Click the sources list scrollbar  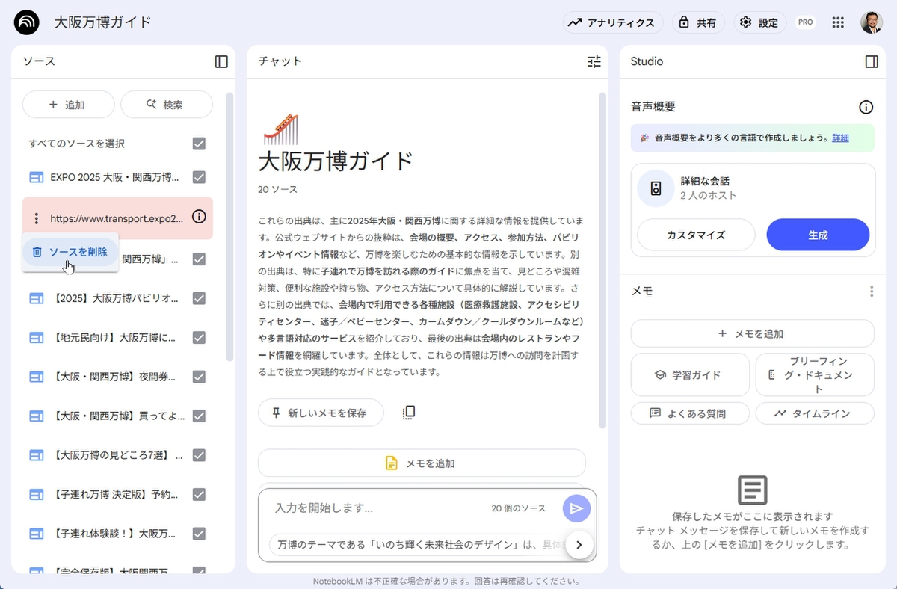point(229,226)
